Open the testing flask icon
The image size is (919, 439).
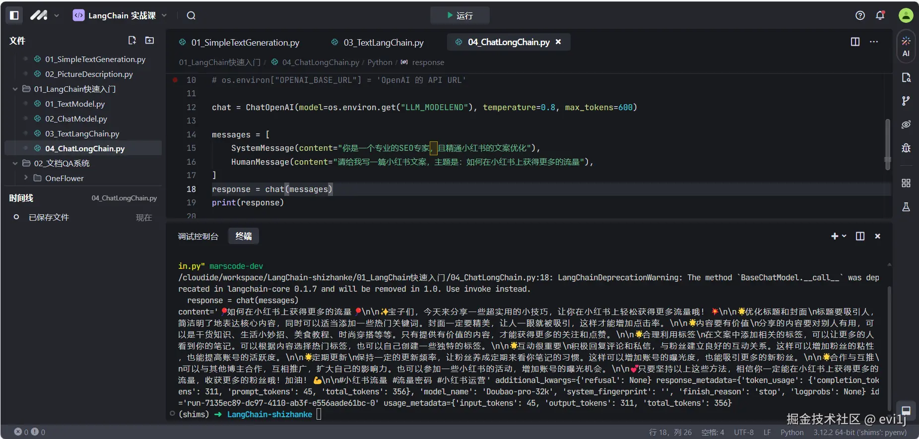tap(906, 207)
